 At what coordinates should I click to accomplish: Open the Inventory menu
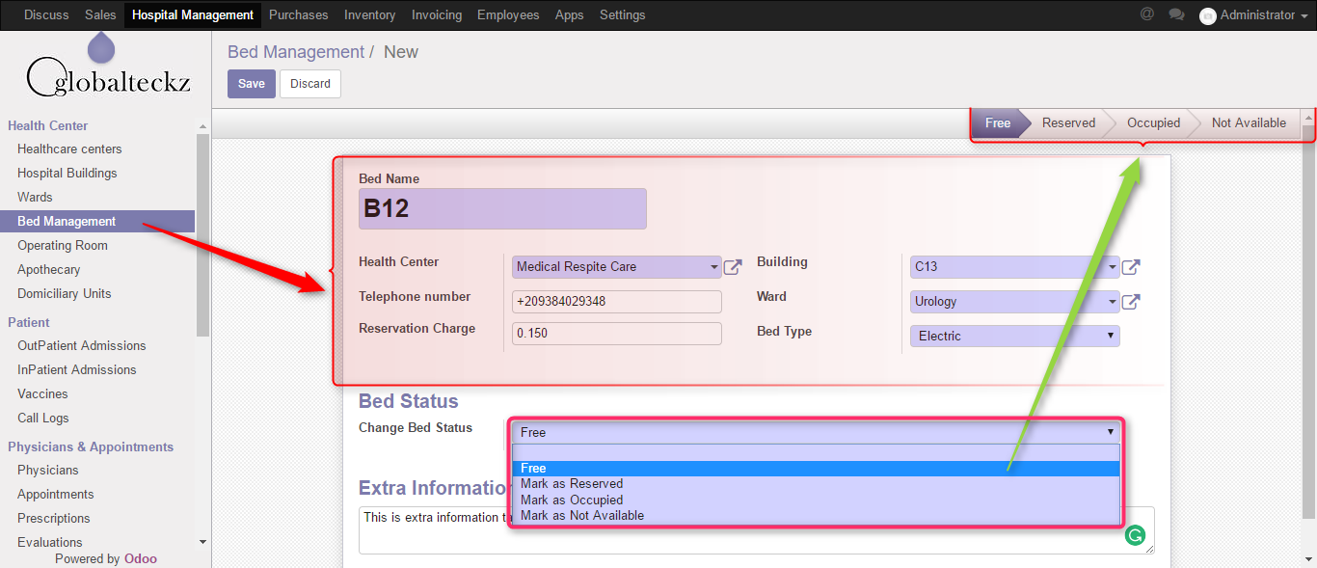369,14
